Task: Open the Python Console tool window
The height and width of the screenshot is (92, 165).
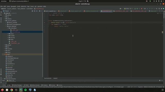Action: click(35, 85)
